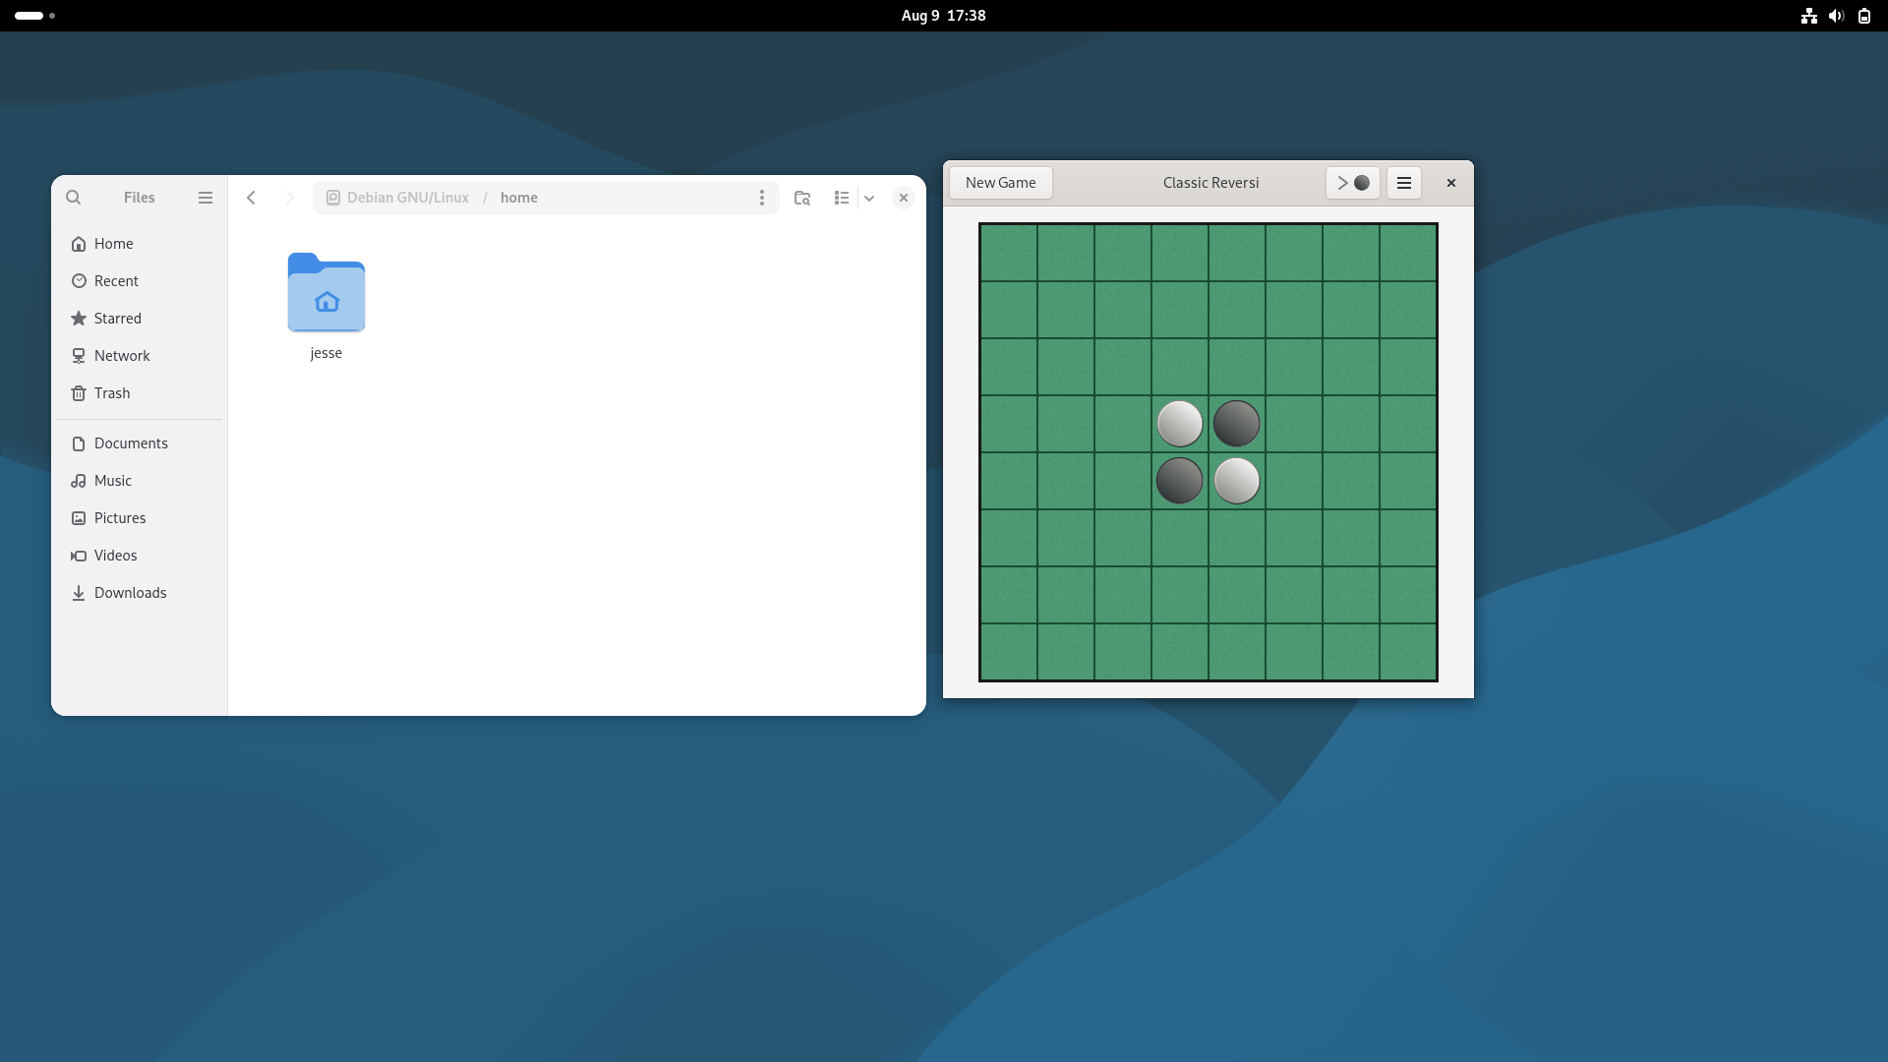
Task: Open the Reversi hamburger menu
Action: click(1404, 183)
